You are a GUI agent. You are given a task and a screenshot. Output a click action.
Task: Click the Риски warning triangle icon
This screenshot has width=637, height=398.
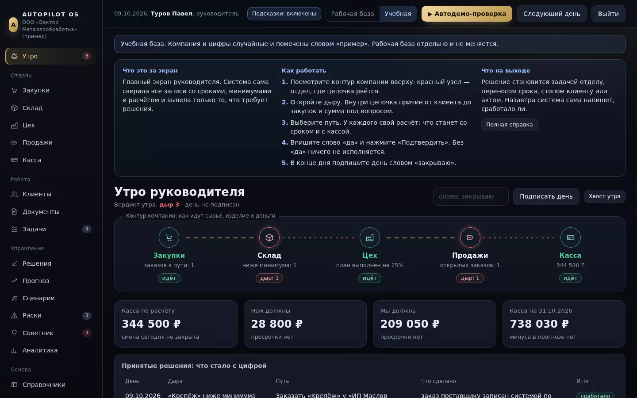tap(14, 315)
